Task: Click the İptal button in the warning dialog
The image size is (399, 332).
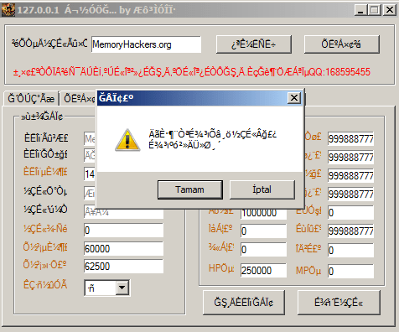Action: point(262,189)
